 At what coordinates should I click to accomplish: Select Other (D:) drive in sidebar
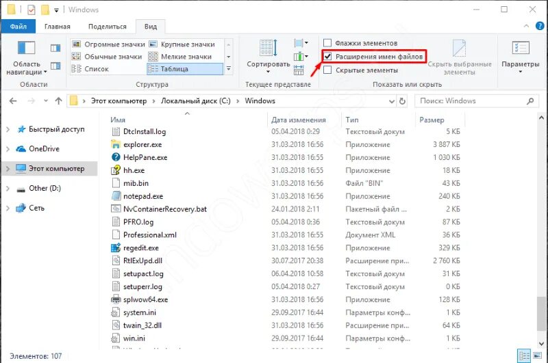[45, 188]
